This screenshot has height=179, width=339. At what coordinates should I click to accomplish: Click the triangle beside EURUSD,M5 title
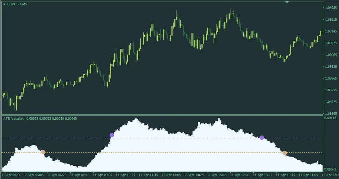(4, 4)
